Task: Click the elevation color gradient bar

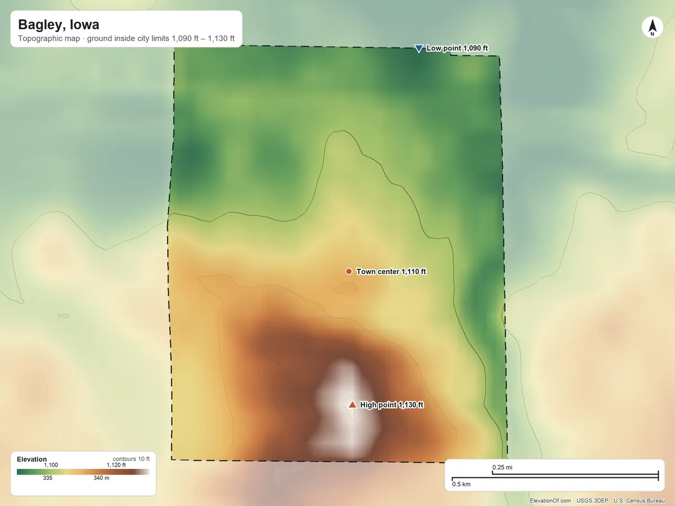Action: point(83,472)
